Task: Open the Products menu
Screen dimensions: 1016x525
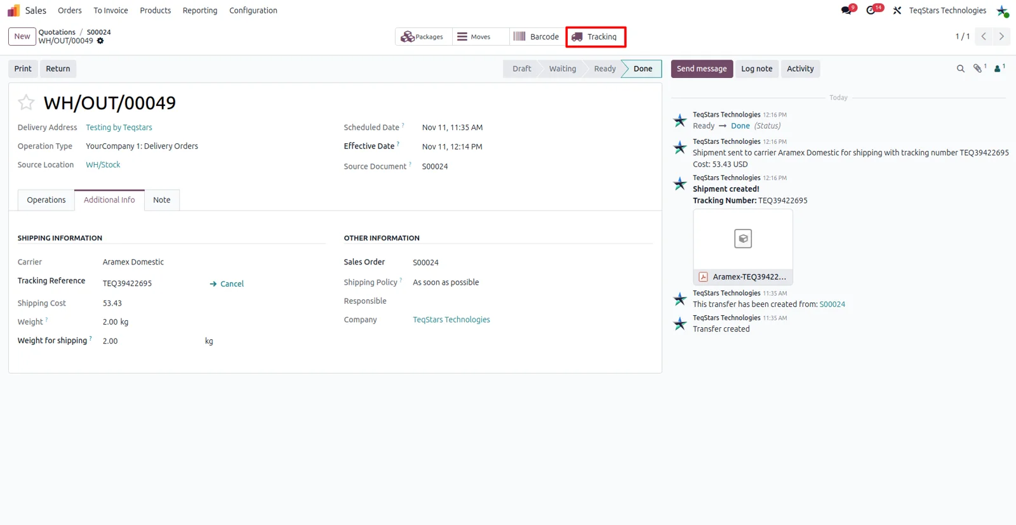Action: pos(156,10)
